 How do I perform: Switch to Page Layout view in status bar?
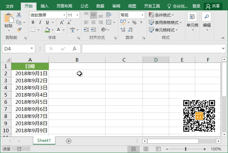146,149
